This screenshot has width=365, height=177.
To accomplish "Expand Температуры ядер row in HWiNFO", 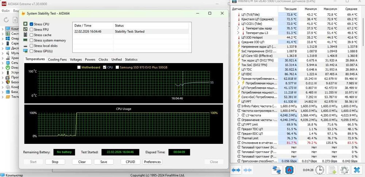I will [238, 28].
